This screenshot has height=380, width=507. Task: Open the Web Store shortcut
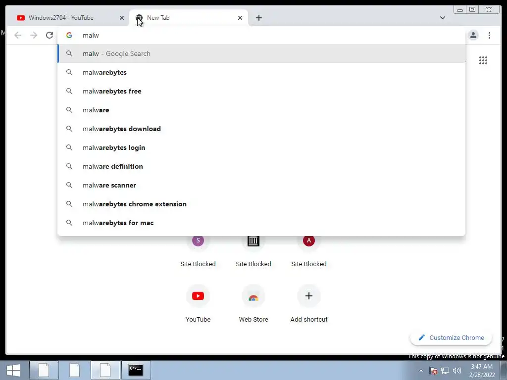coord(253,303)
